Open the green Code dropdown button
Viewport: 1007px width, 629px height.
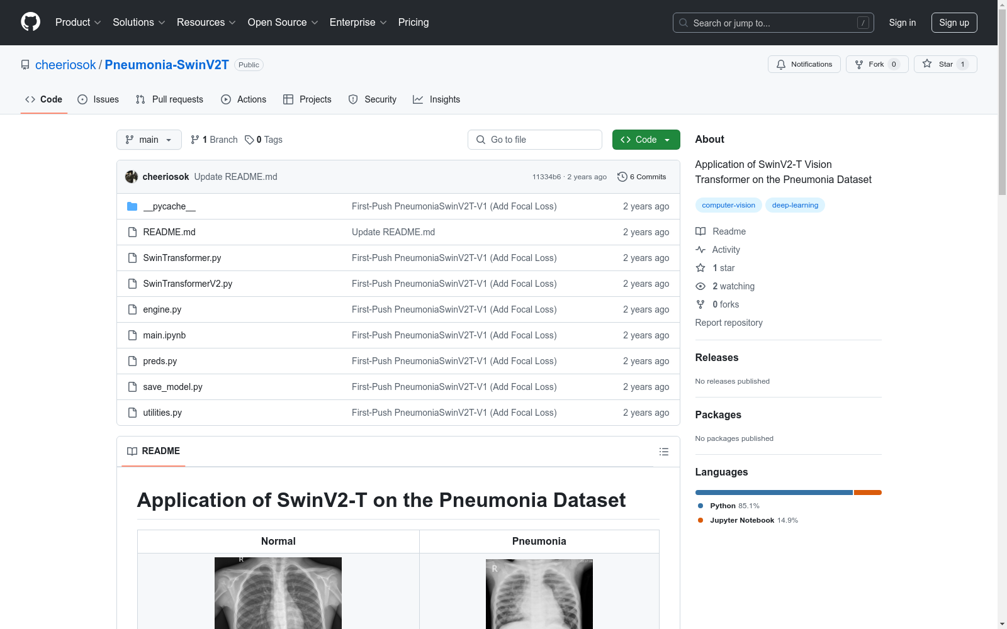point(646,140)
